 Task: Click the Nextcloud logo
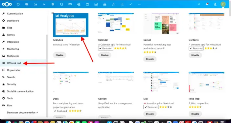click(7, 4)
